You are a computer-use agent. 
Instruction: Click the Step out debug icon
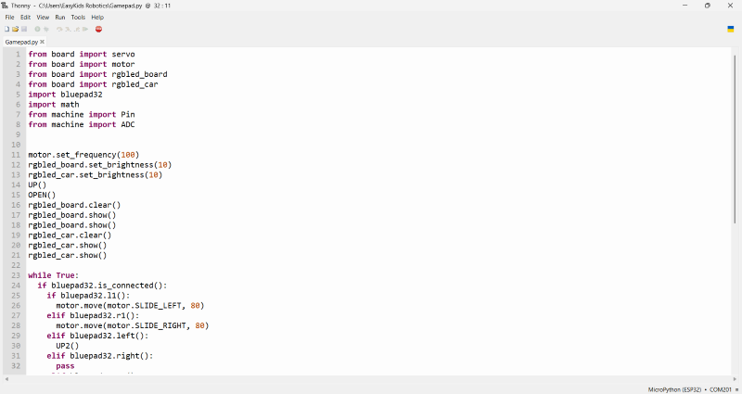click(77, 29)
